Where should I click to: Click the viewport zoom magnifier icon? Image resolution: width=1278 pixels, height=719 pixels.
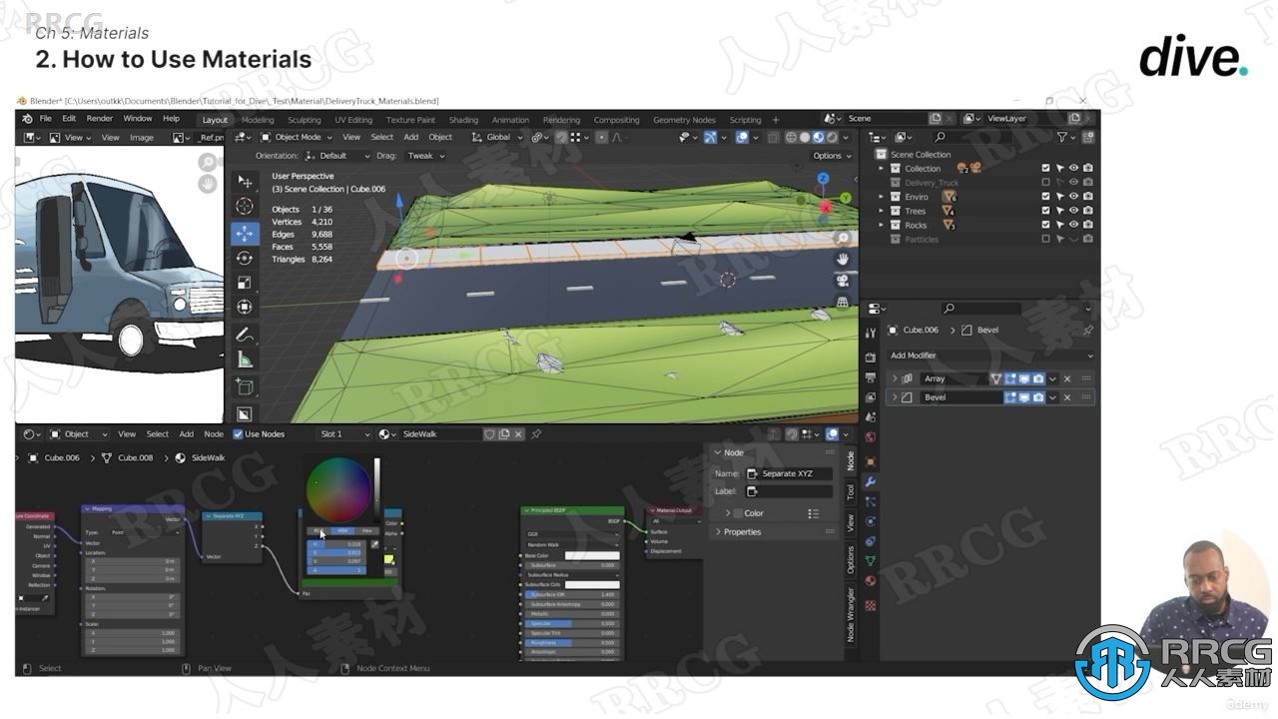(843, 239)
